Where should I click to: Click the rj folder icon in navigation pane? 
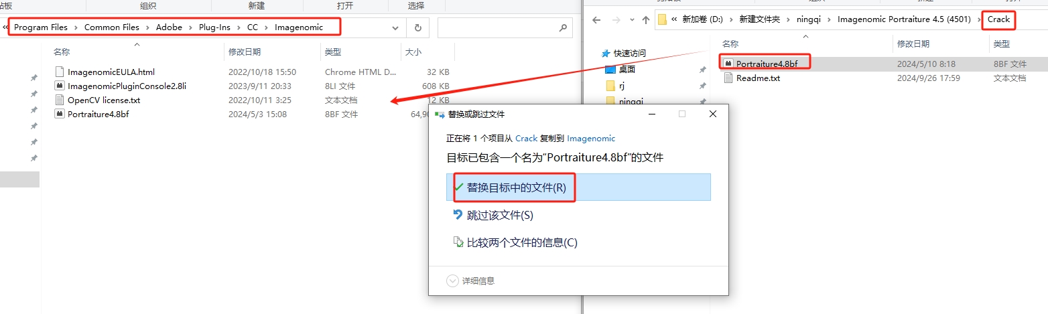[610, 85]
